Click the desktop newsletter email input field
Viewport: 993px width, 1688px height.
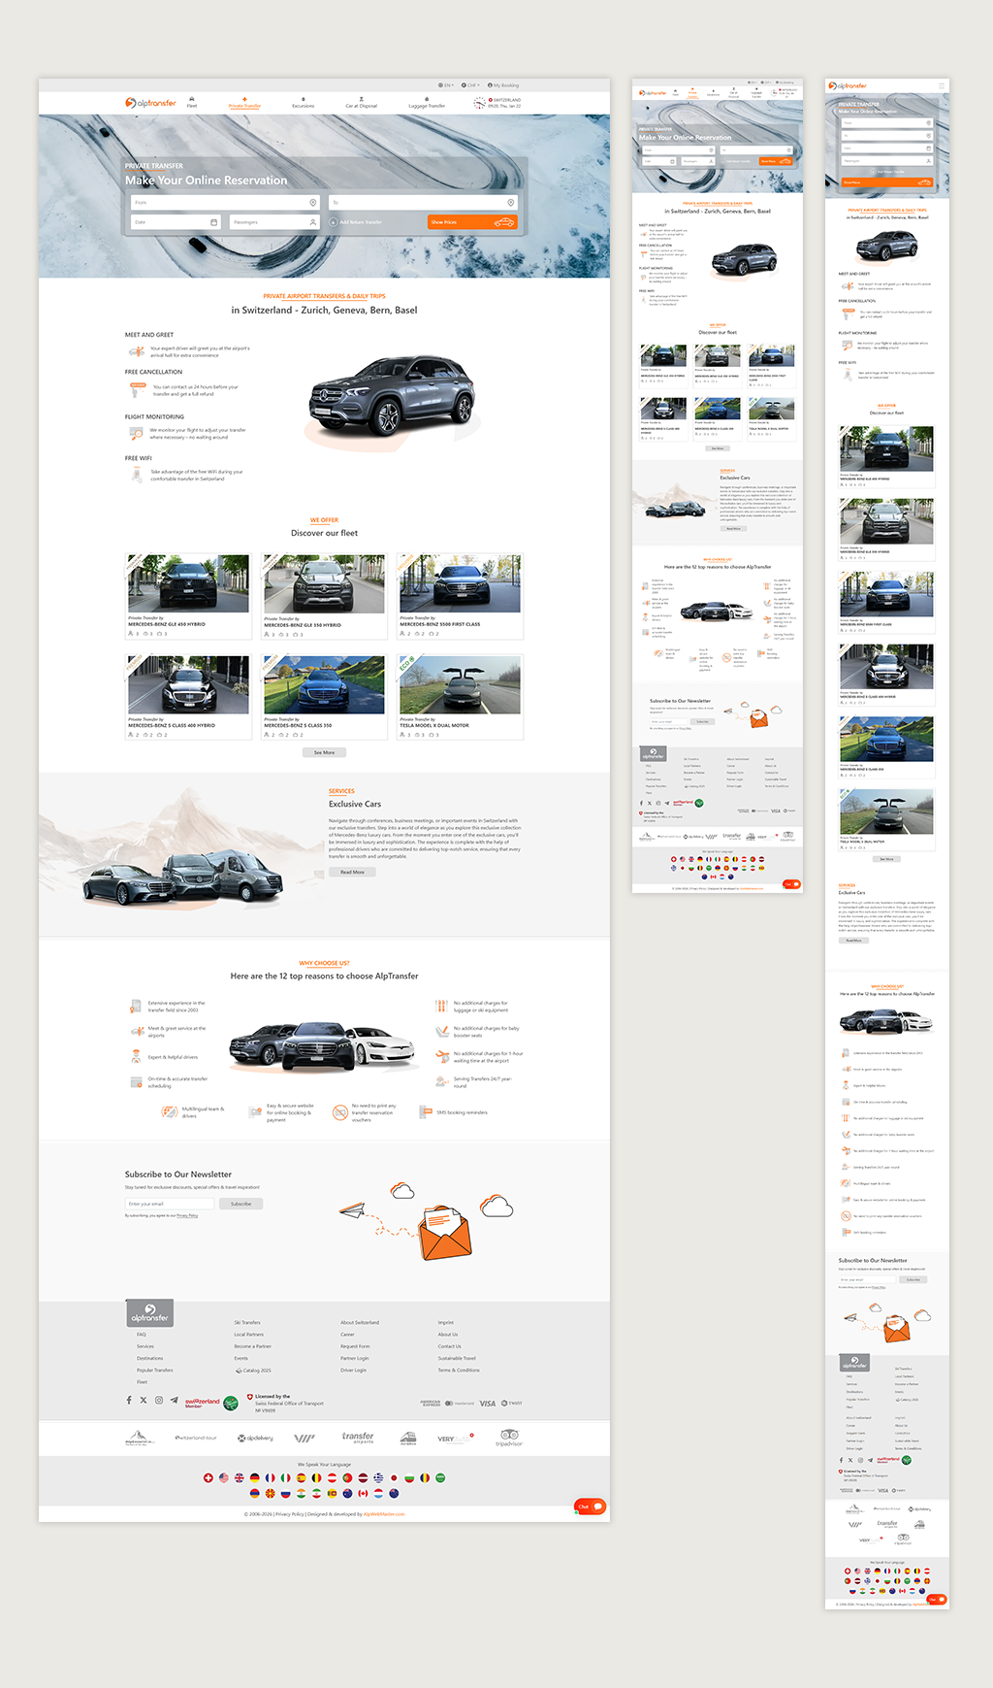pos(169,1204)
